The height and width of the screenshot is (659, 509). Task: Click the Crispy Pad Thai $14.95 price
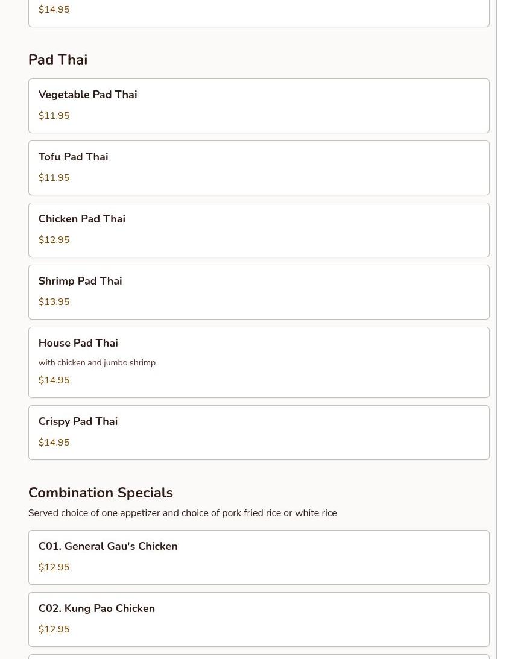[x=54, y=443]
